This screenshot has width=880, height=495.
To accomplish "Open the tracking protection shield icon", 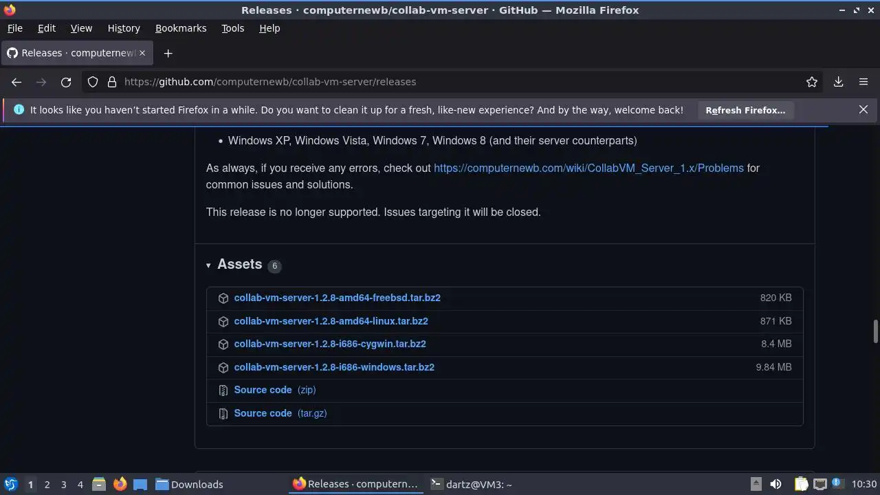I will pos(93,82).
